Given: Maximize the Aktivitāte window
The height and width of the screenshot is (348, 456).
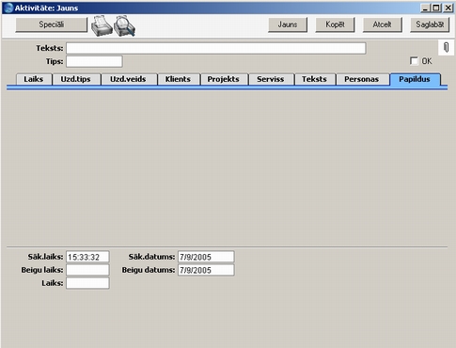Looking at the screenshot, I should click(x=436, y=8).
